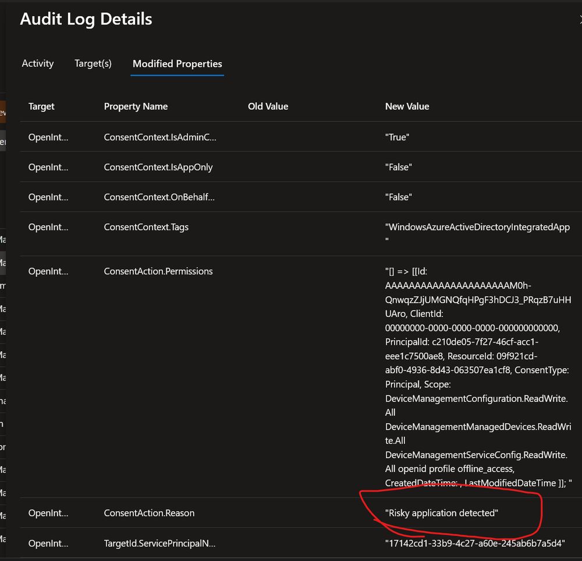Click the ClientId 00000000-0000-0000-0000-000000000000 text
Screen dimensions: 582x561
pyautogui.click(x=472, y=328)
